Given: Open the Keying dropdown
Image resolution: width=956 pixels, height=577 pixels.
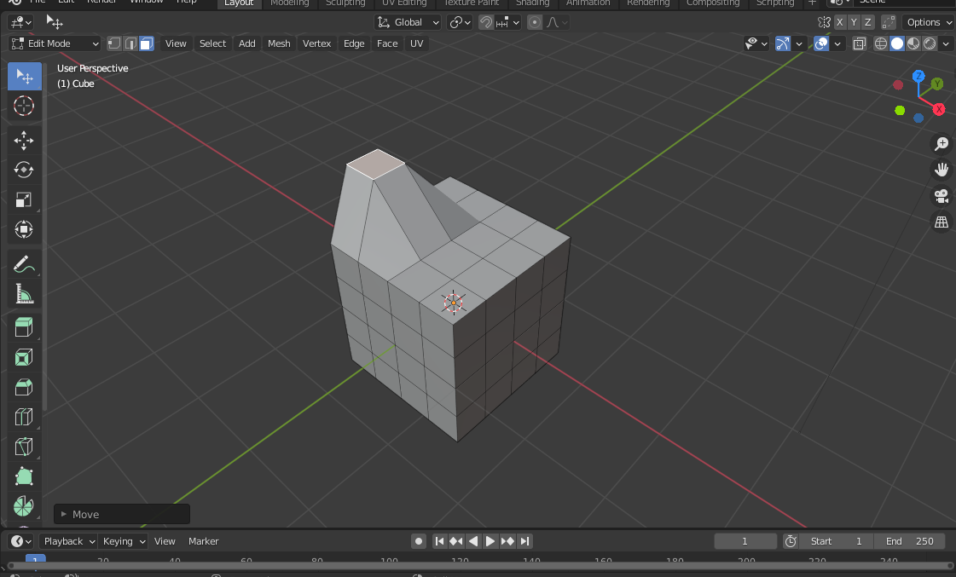Looking at the screenshot, I should [124, 541].
